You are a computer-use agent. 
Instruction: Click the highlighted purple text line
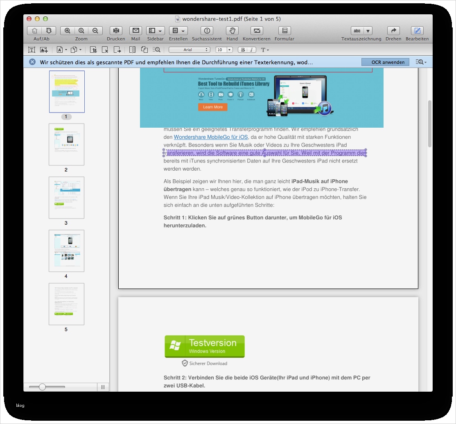[265, 153]
